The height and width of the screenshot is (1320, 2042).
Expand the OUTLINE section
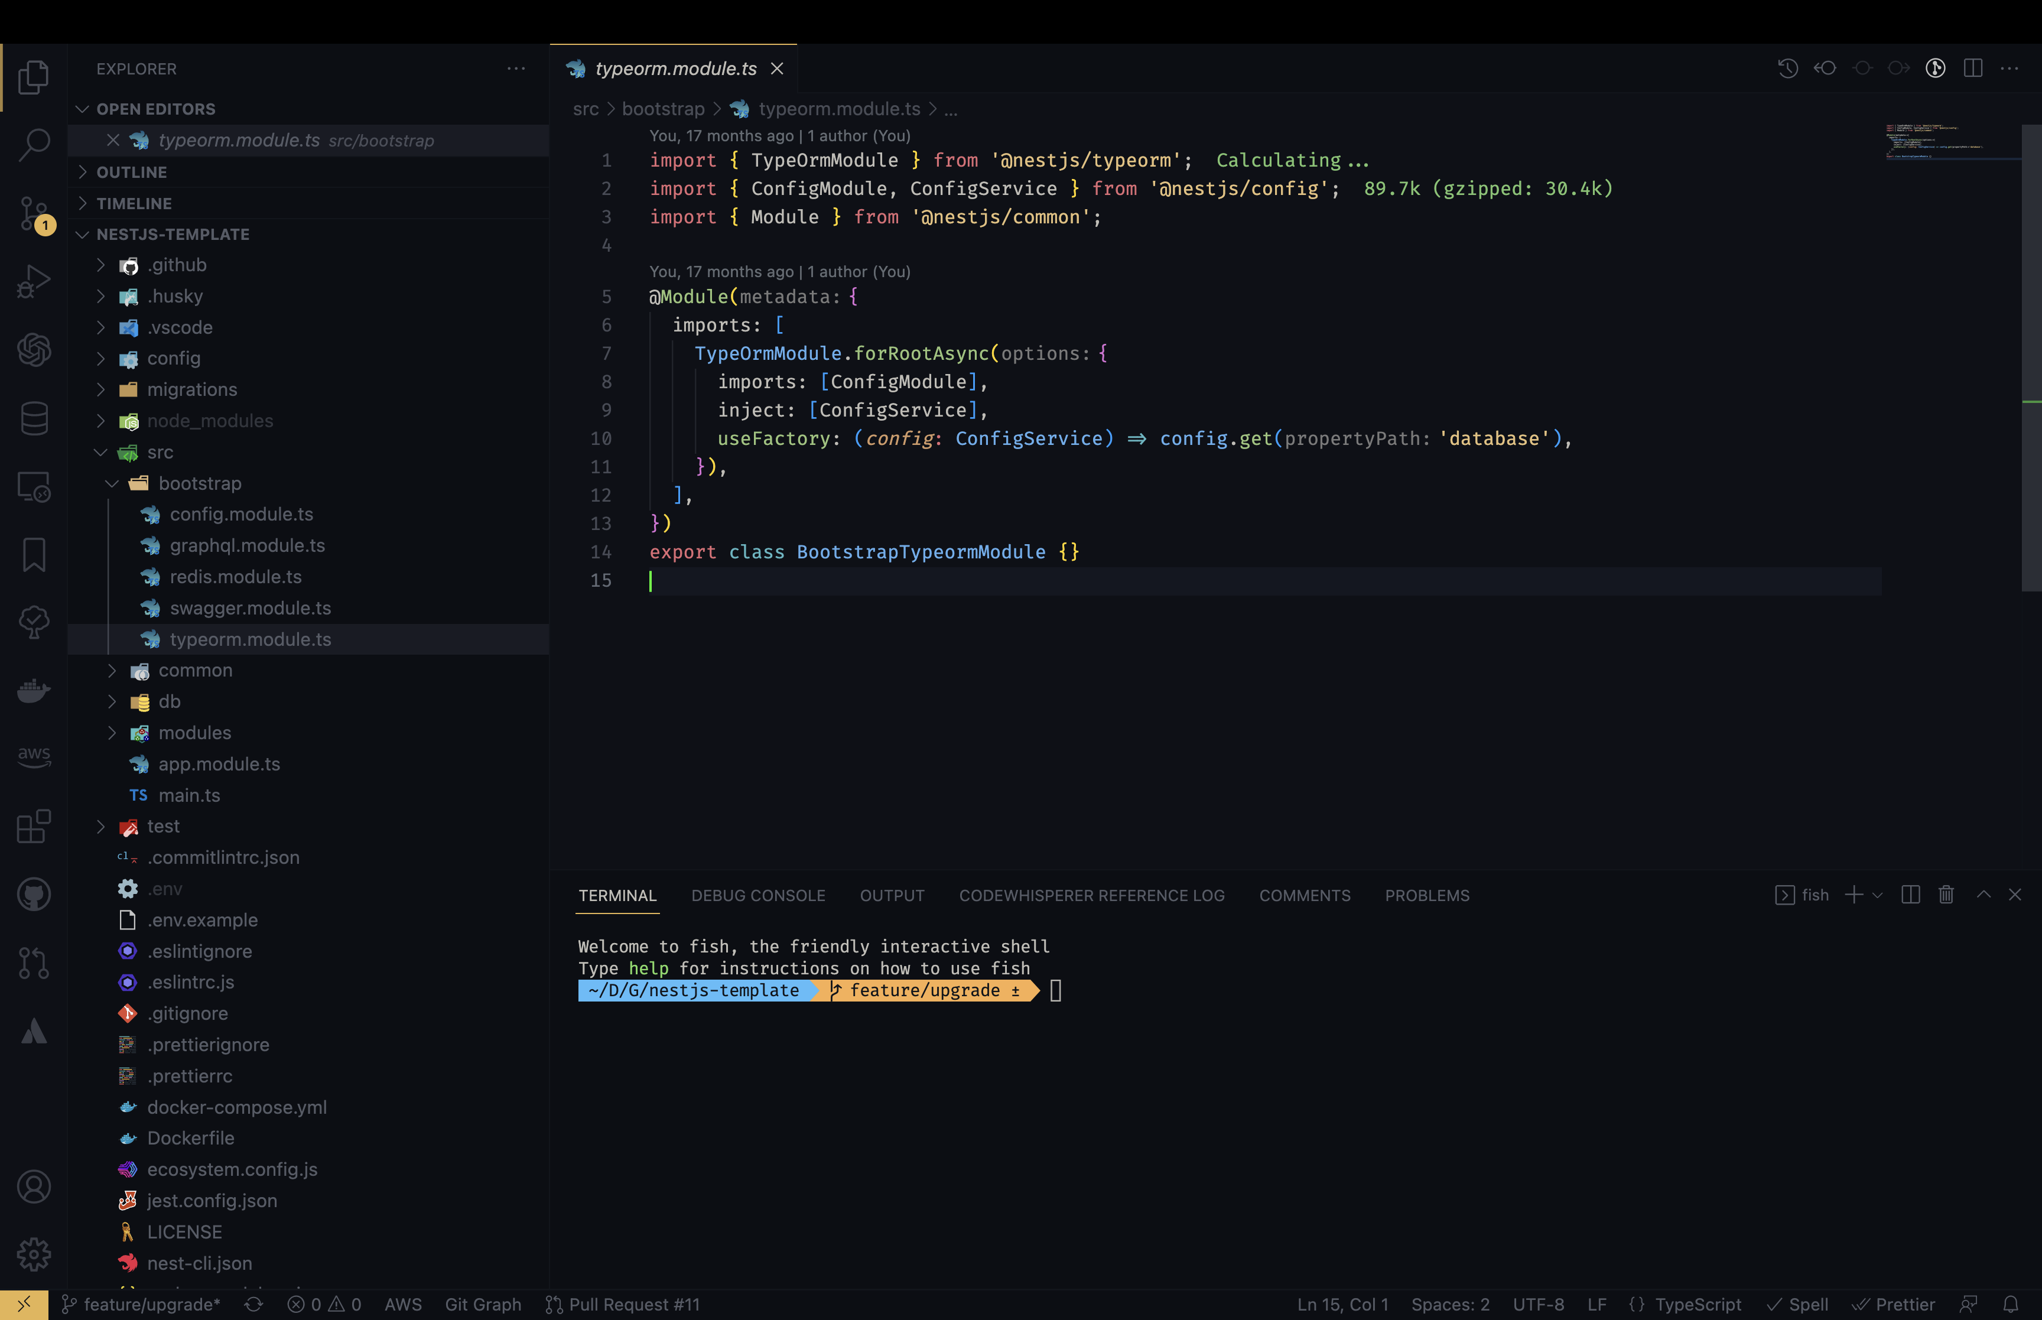[131, 173]
